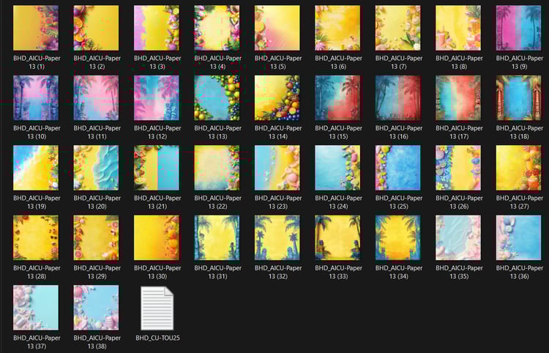Select the BHD_AICU-Paper 13 (20) thumbnail
549x353 pixels.
96,168
